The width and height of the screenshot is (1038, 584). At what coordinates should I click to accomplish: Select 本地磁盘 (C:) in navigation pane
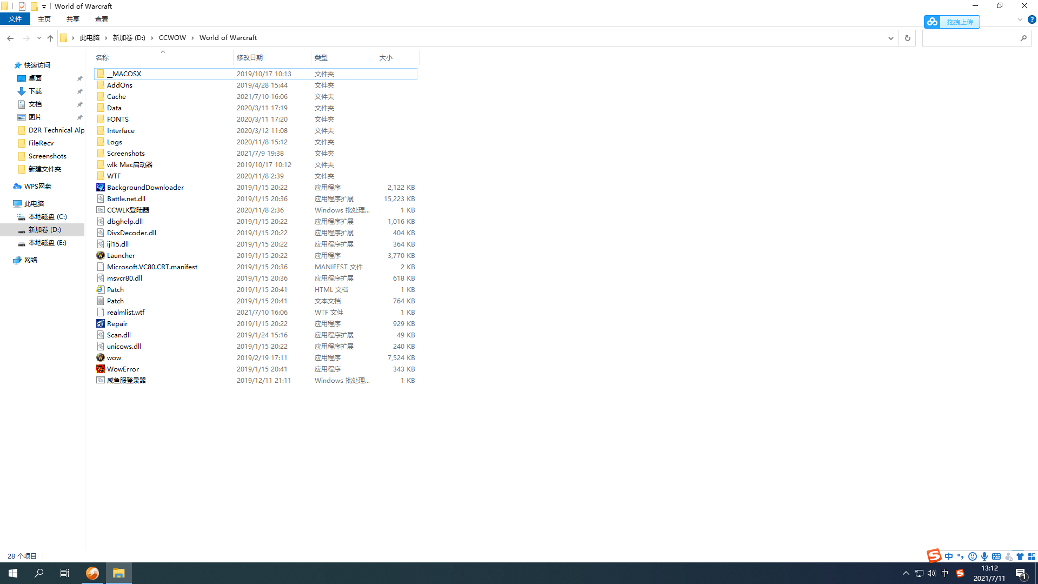(48, 217)
